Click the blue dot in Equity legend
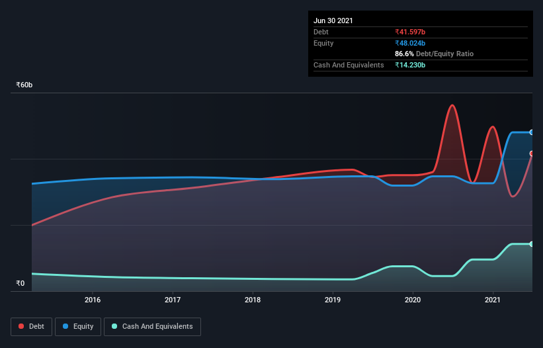 65,326
